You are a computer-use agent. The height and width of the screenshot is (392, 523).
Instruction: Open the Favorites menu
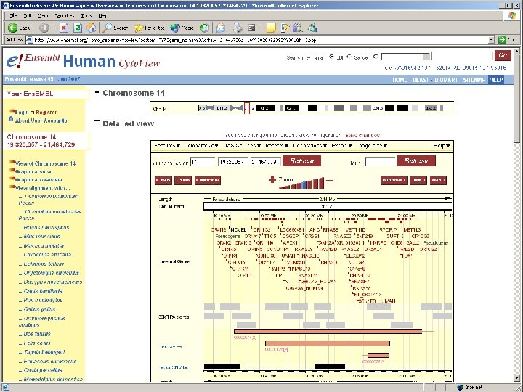click(x=65, y=16)
